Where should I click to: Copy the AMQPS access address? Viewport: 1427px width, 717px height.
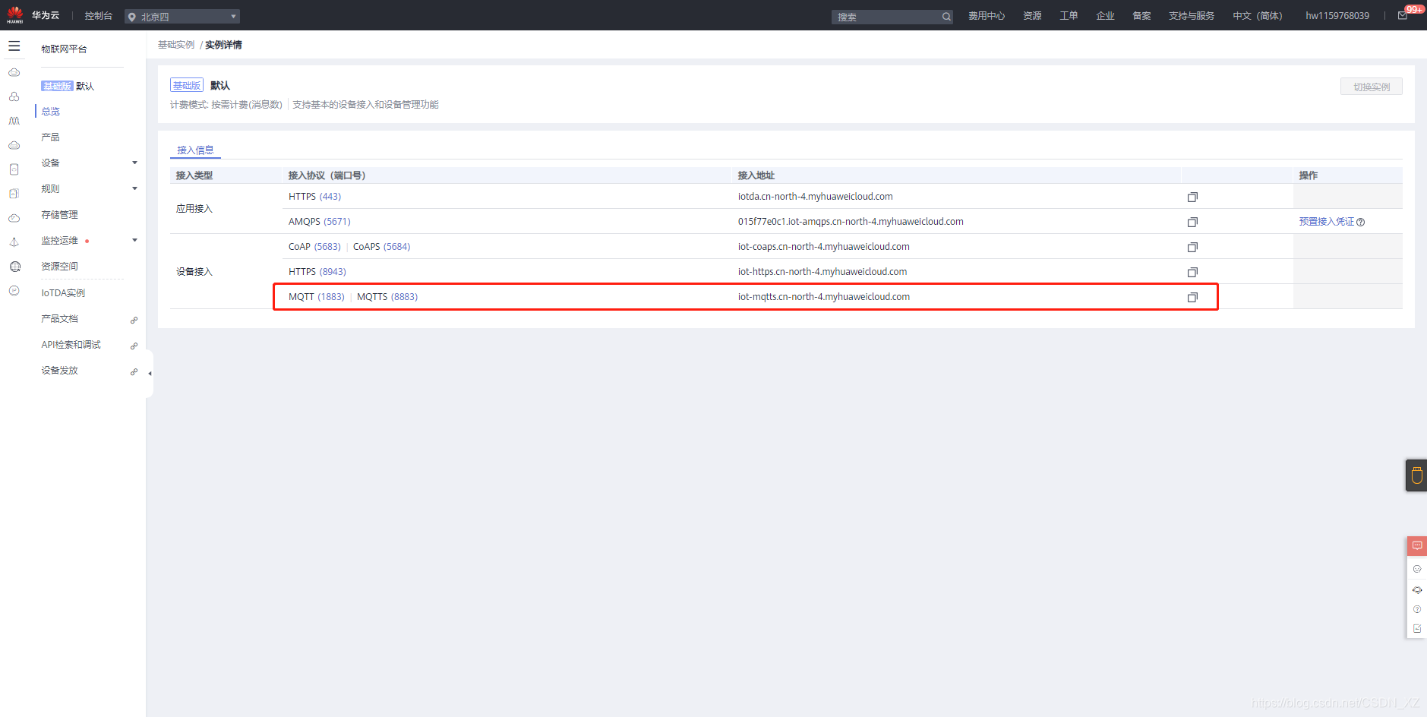coord(1192,222)
